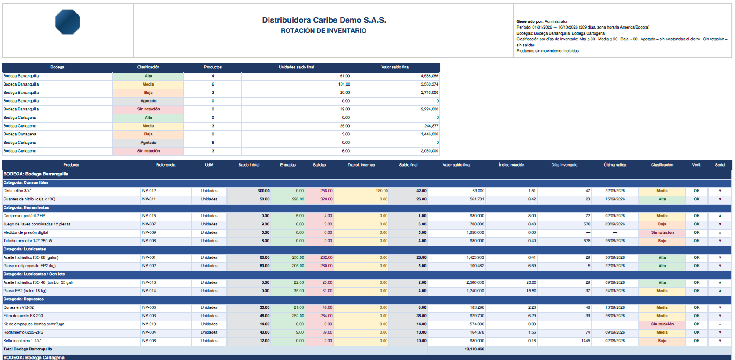This screenshot has width=735, height=360.
Task: Click the BODEGA: Bodega Barranquilla section header
Action: coord(367,174)
